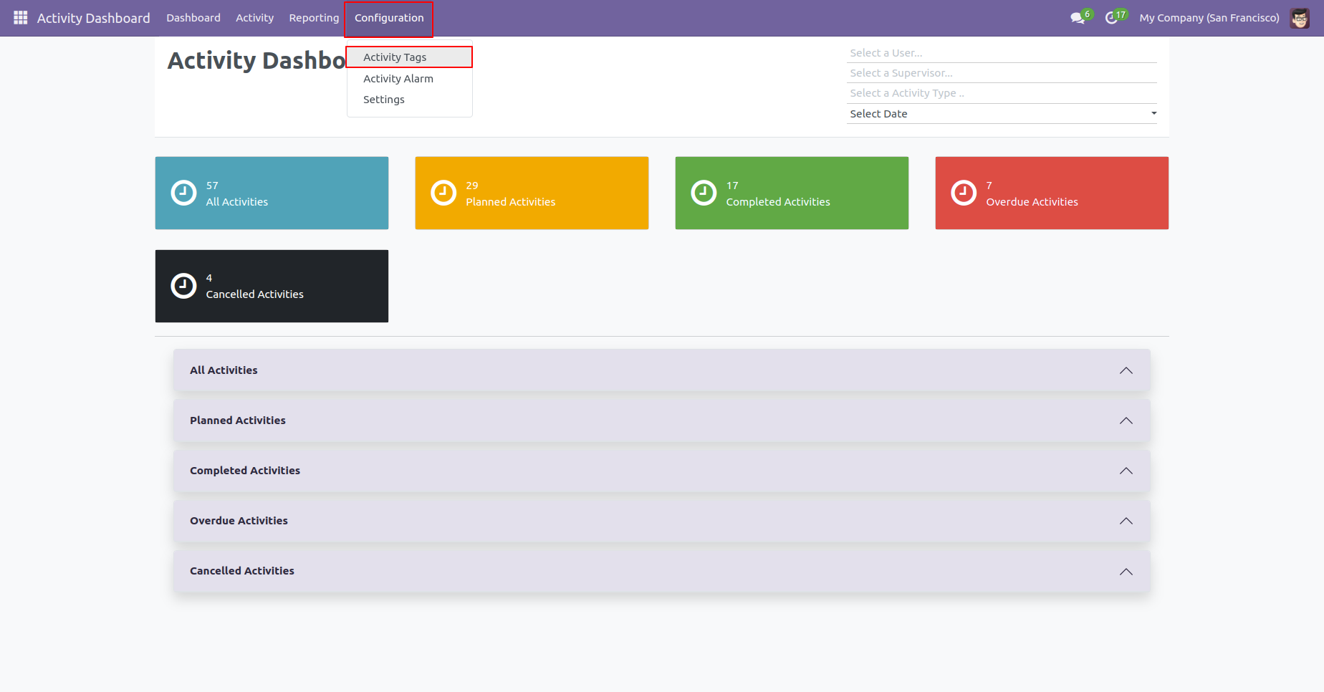Image resolution: width=1324 pixels, height=692 pixels.
Task: Collapse the Planned Activities section chevron
Action: tap(1126, 421)
